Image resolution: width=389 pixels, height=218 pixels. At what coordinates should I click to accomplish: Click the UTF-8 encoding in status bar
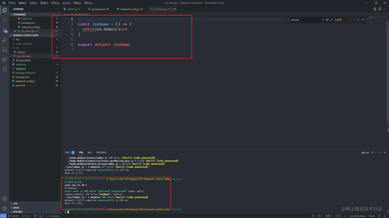[338, 216]
